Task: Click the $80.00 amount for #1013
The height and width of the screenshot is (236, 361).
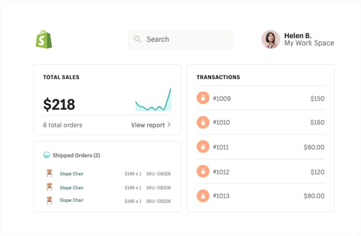Action: point(314,196)
